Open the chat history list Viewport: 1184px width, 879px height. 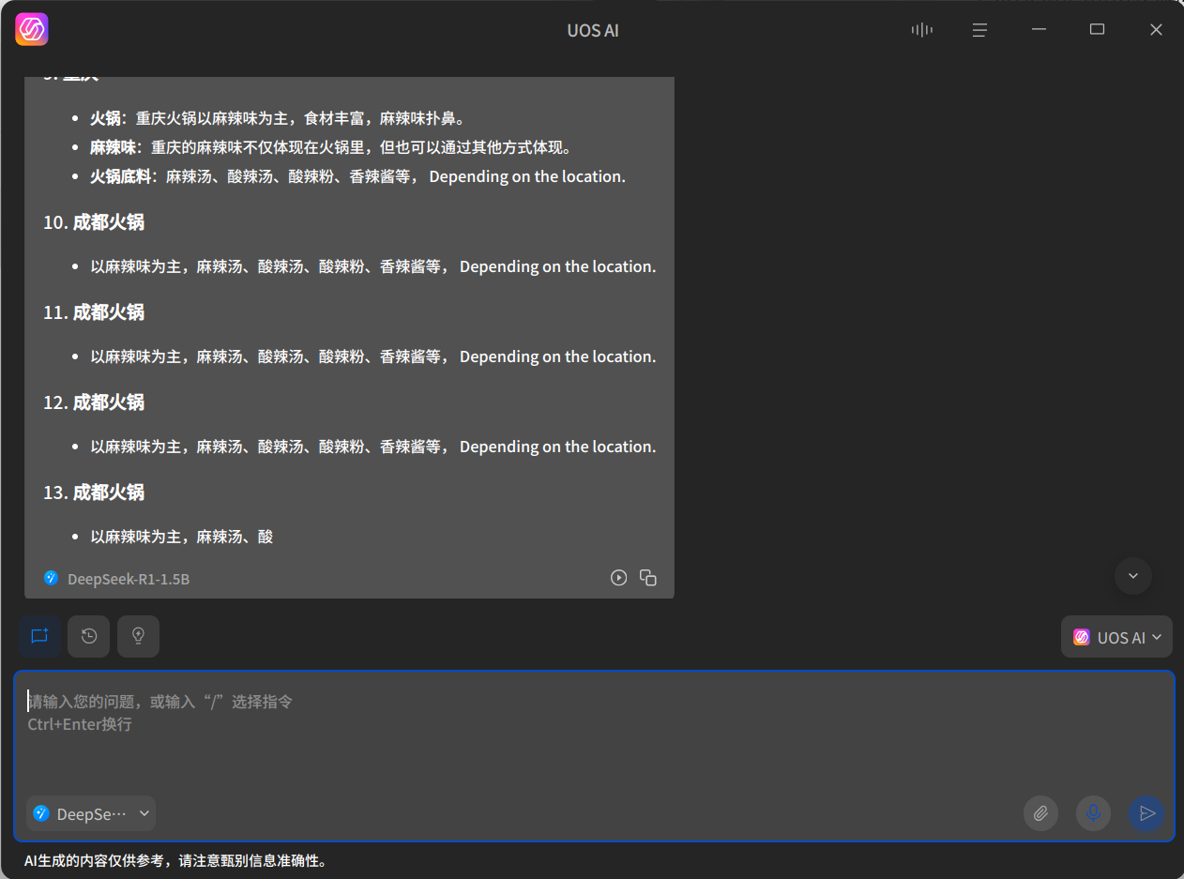(x=89, y=636)
